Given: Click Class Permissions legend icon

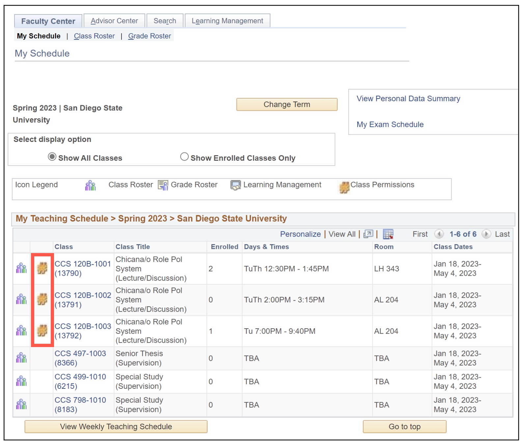Looking at the screenshot, I should [x=344, y=187].
